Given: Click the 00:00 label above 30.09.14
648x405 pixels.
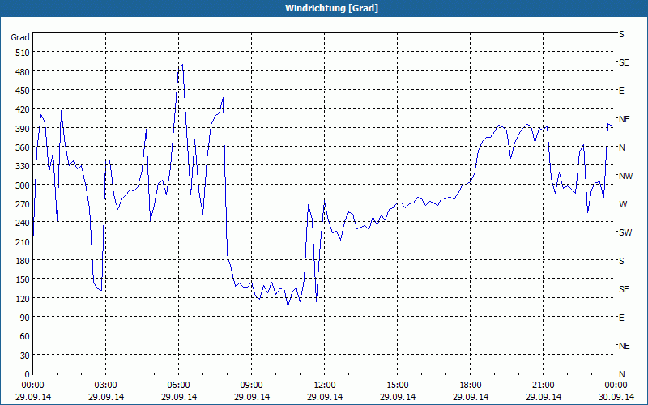Looking at the screenshot, I should pos(616,386).
